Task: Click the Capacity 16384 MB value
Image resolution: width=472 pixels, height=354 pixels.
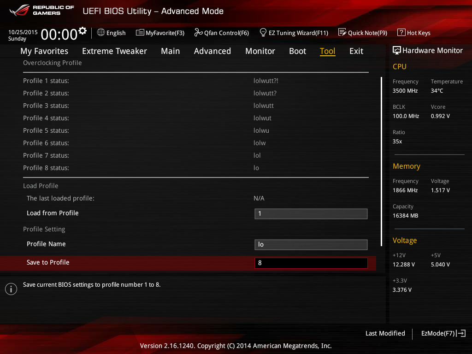Action: (406, 216)
